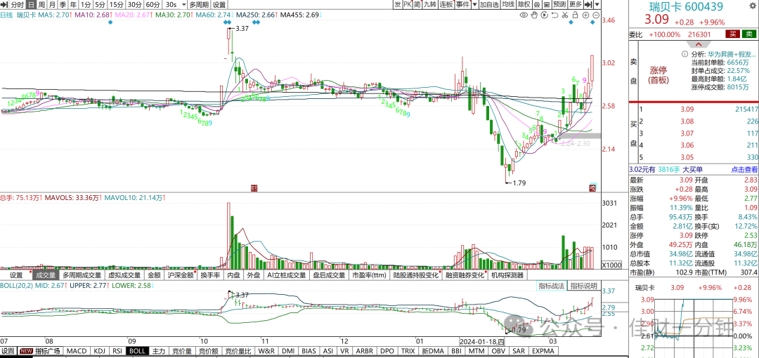Open the 预测 forecast tool

(559, 4)
